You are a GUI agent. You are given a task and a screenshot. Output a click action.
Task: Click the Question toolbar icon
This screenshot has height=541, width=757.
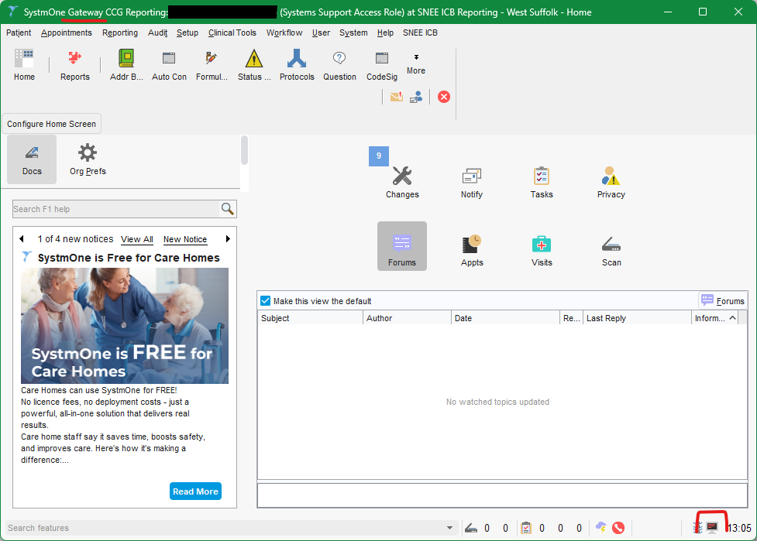[339, 64]
